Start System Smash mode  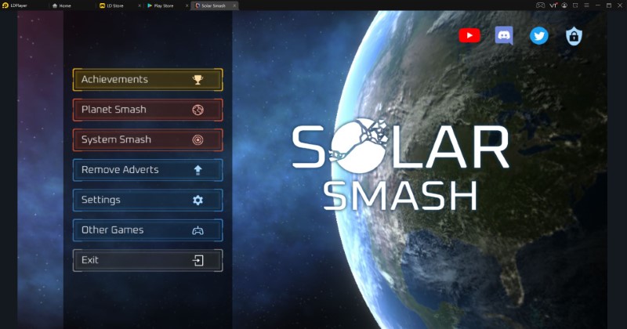(x=147, y=139)
